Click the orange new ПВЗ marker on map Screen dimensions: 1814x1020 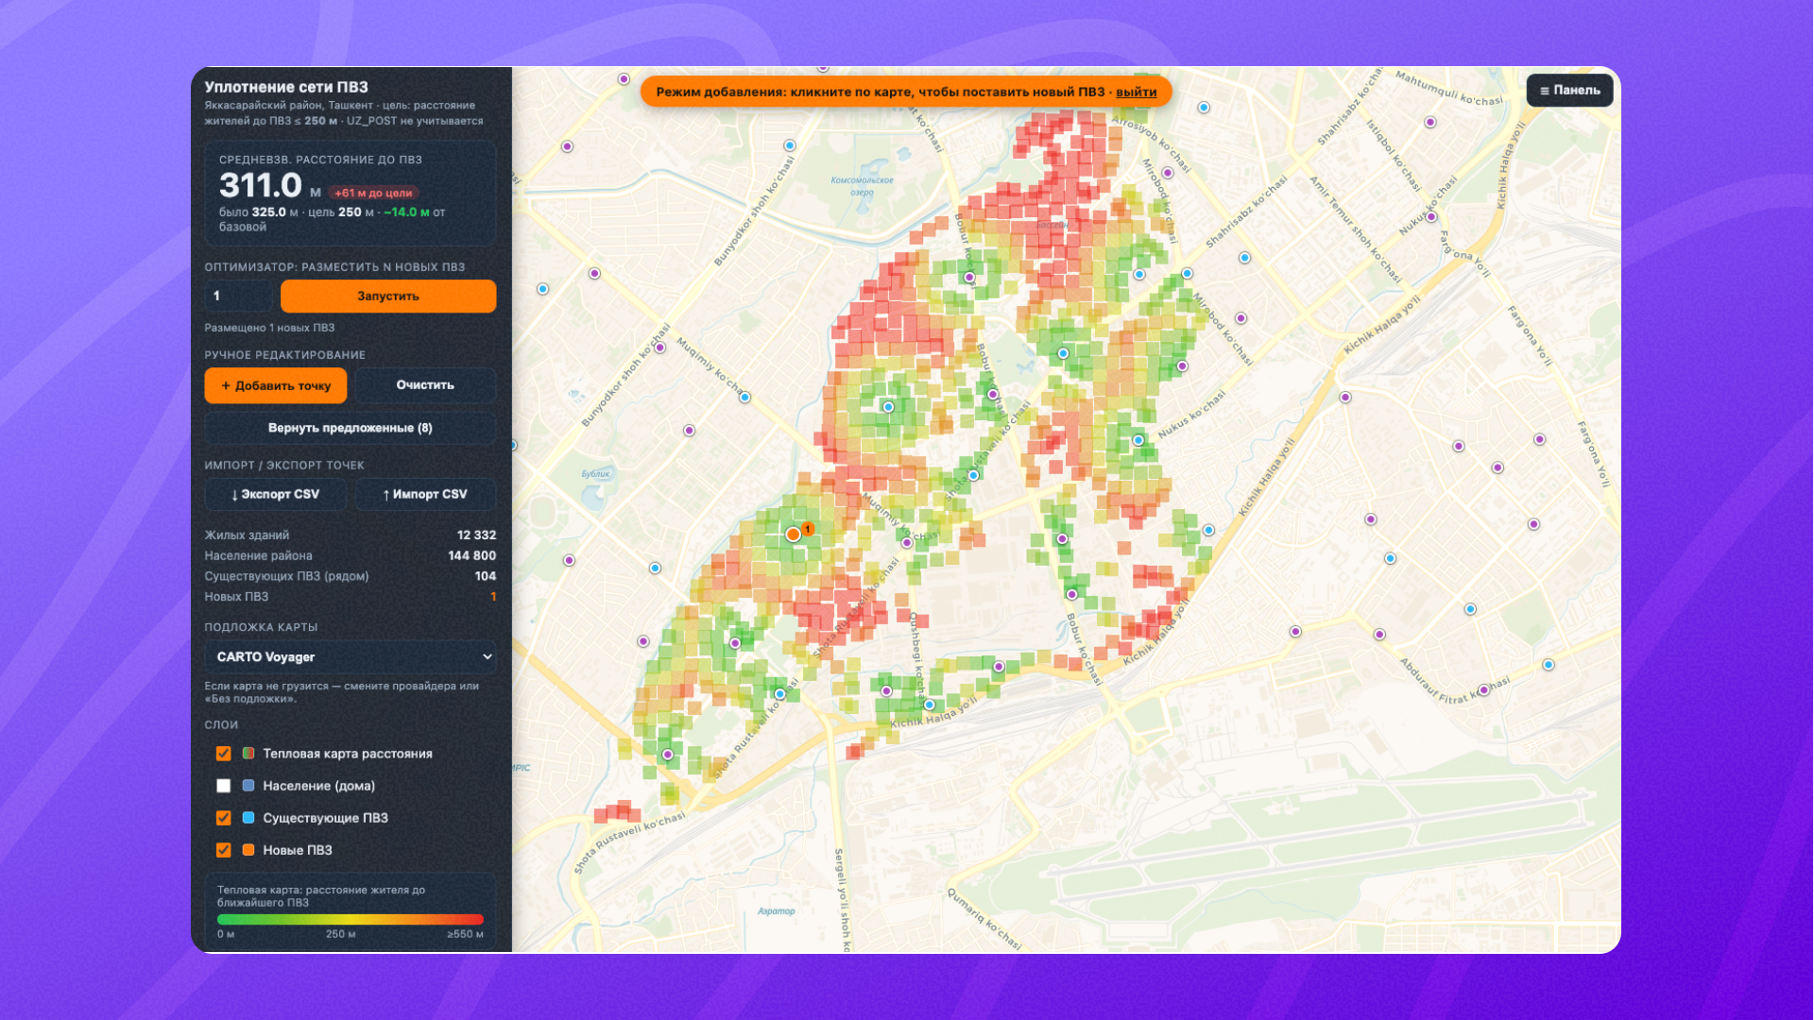(x=793, y=535)
